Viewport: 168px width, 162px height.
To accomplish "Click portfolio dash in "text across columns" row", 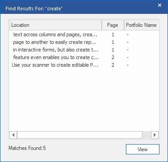I will [128, 34].
